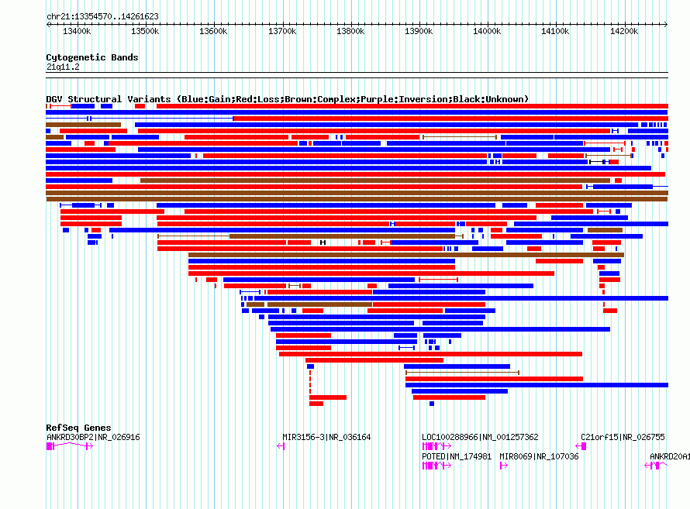This screenshot has height=509, width=690.
Task: Open the POTED|NM_174981 gene label
Action: (457, 456)
